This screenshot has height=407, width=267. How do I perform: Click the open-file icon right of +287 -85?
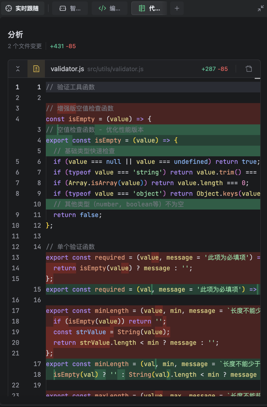click(249, 69)
